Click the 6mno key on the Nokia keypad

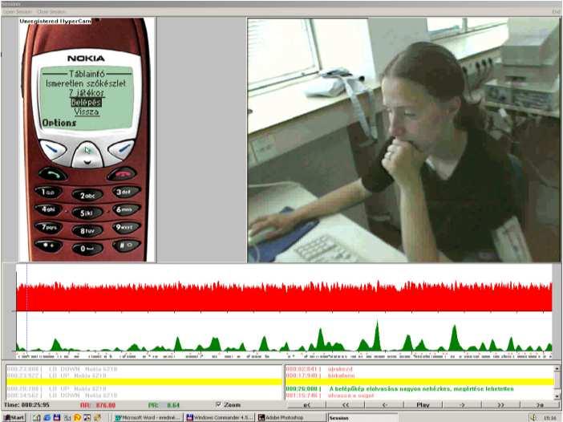tap(126, 209)
